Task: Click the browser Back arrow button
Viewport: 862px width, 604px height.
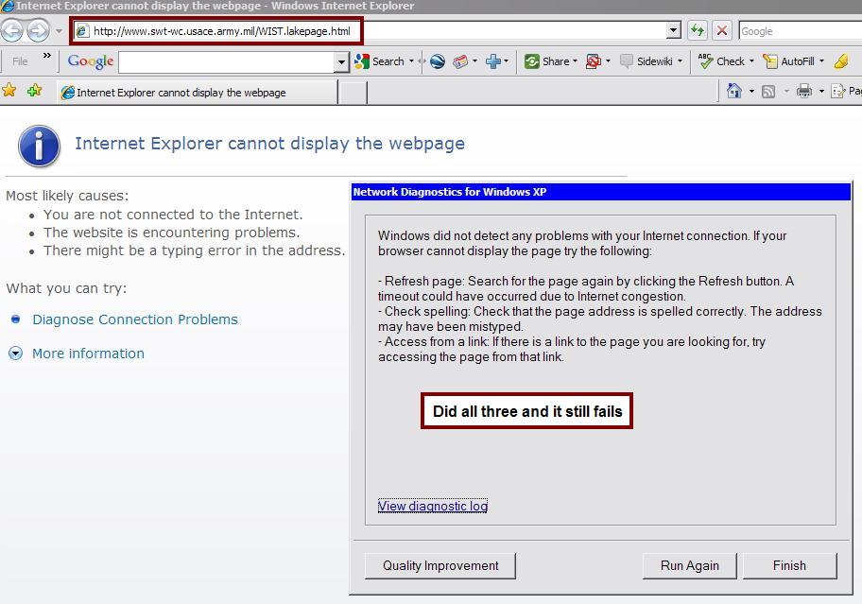Action: point(12,31)
